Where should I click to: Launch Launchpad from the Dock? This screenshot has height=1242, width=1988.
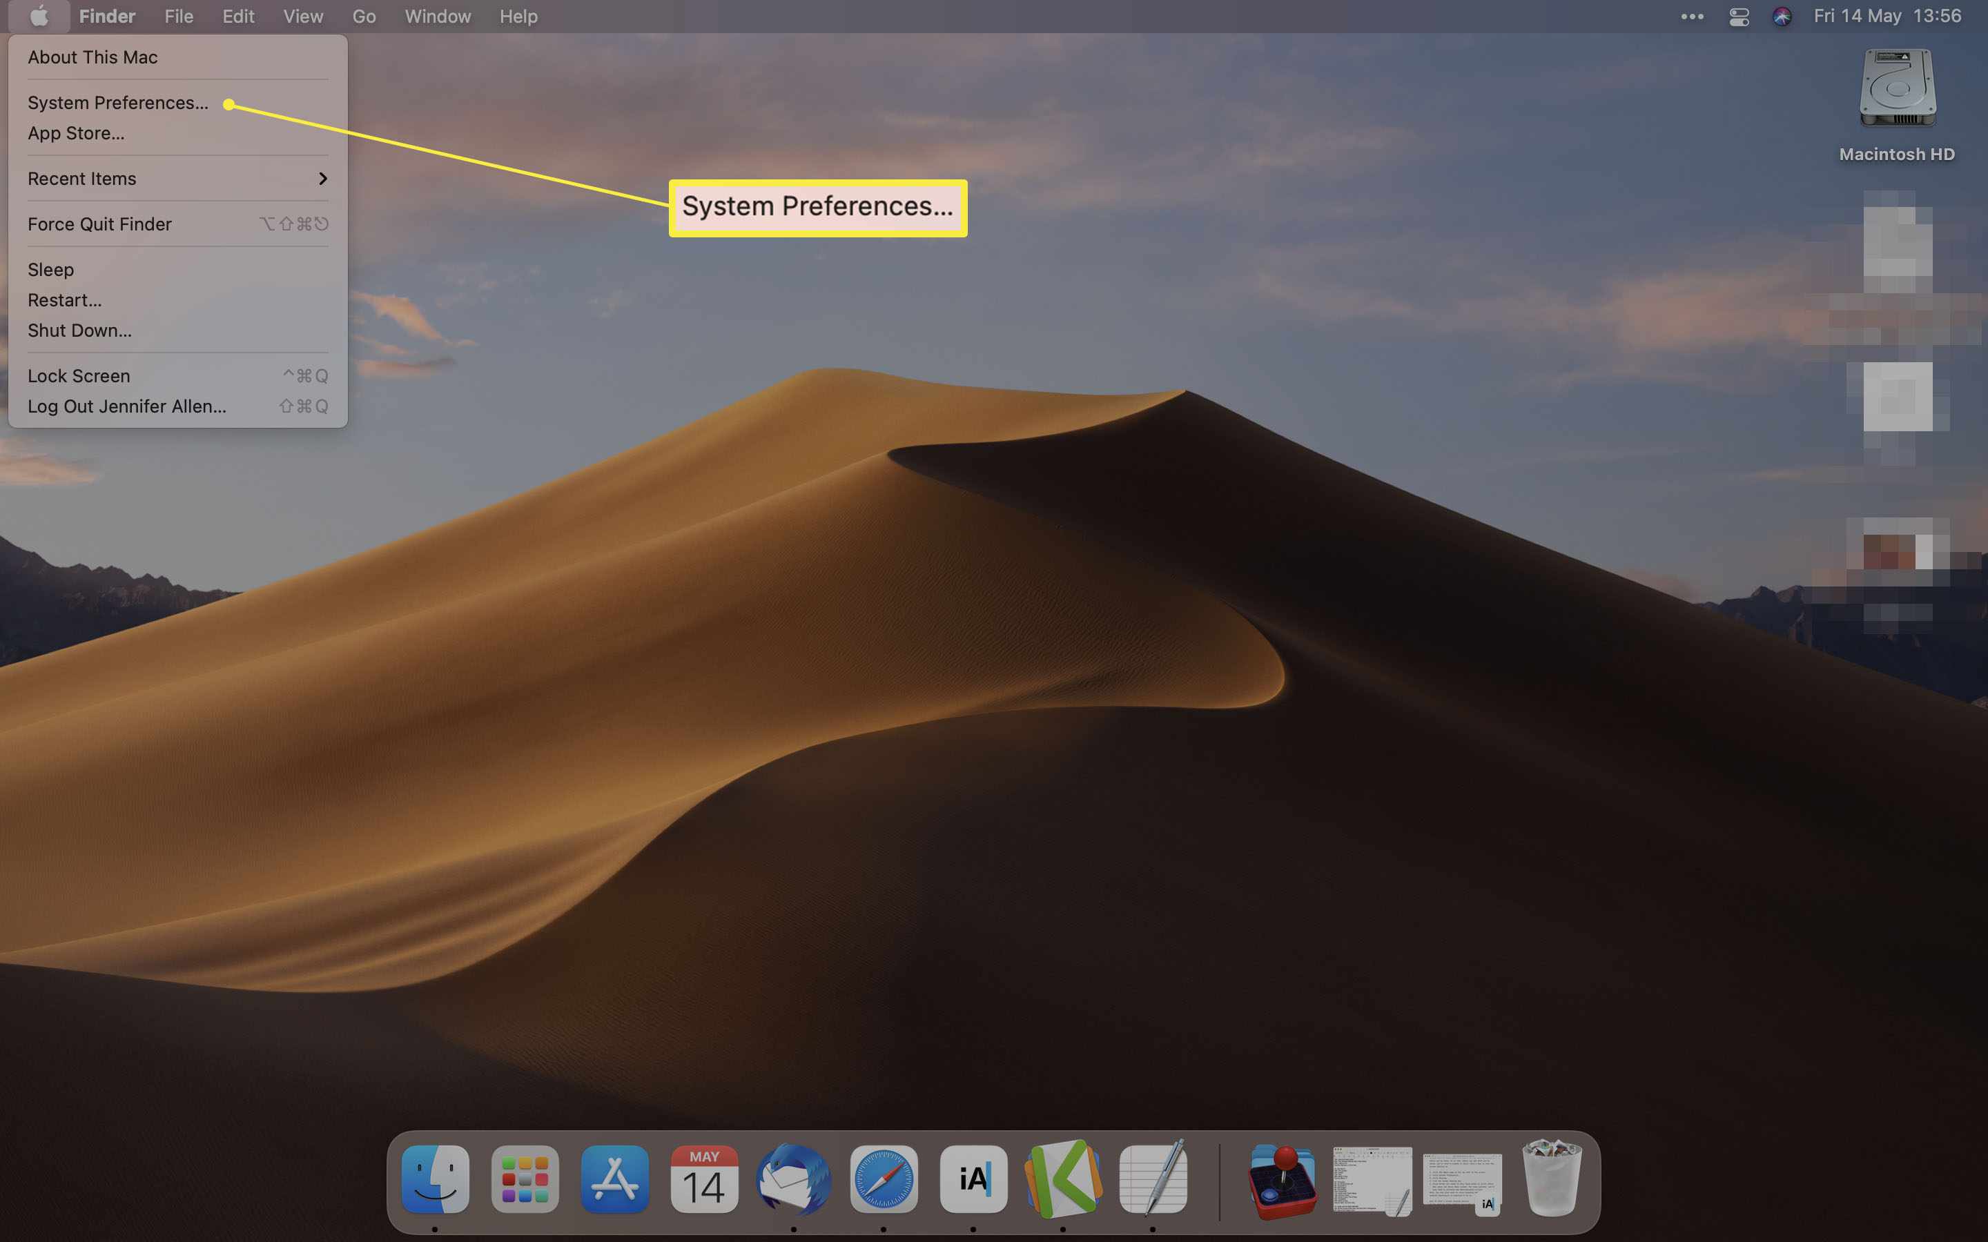pyautogui.click(x=525, y=1180)
